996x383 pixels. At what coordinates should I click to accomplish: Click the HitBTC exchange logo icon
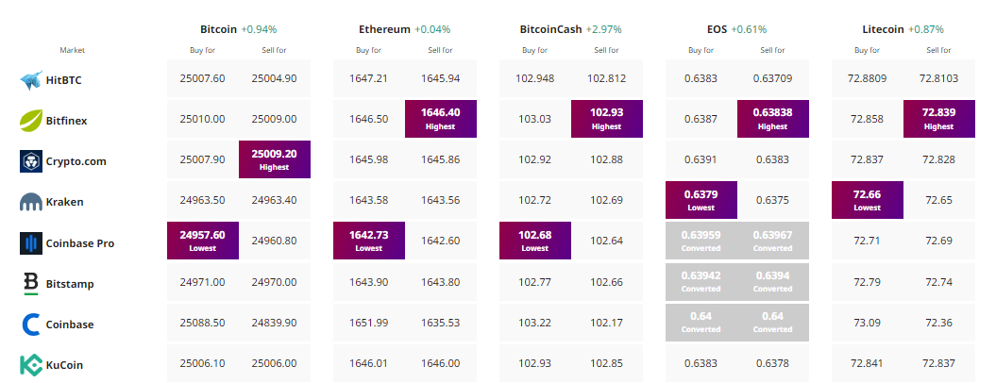pyautogui.click(x=31, y=80)
